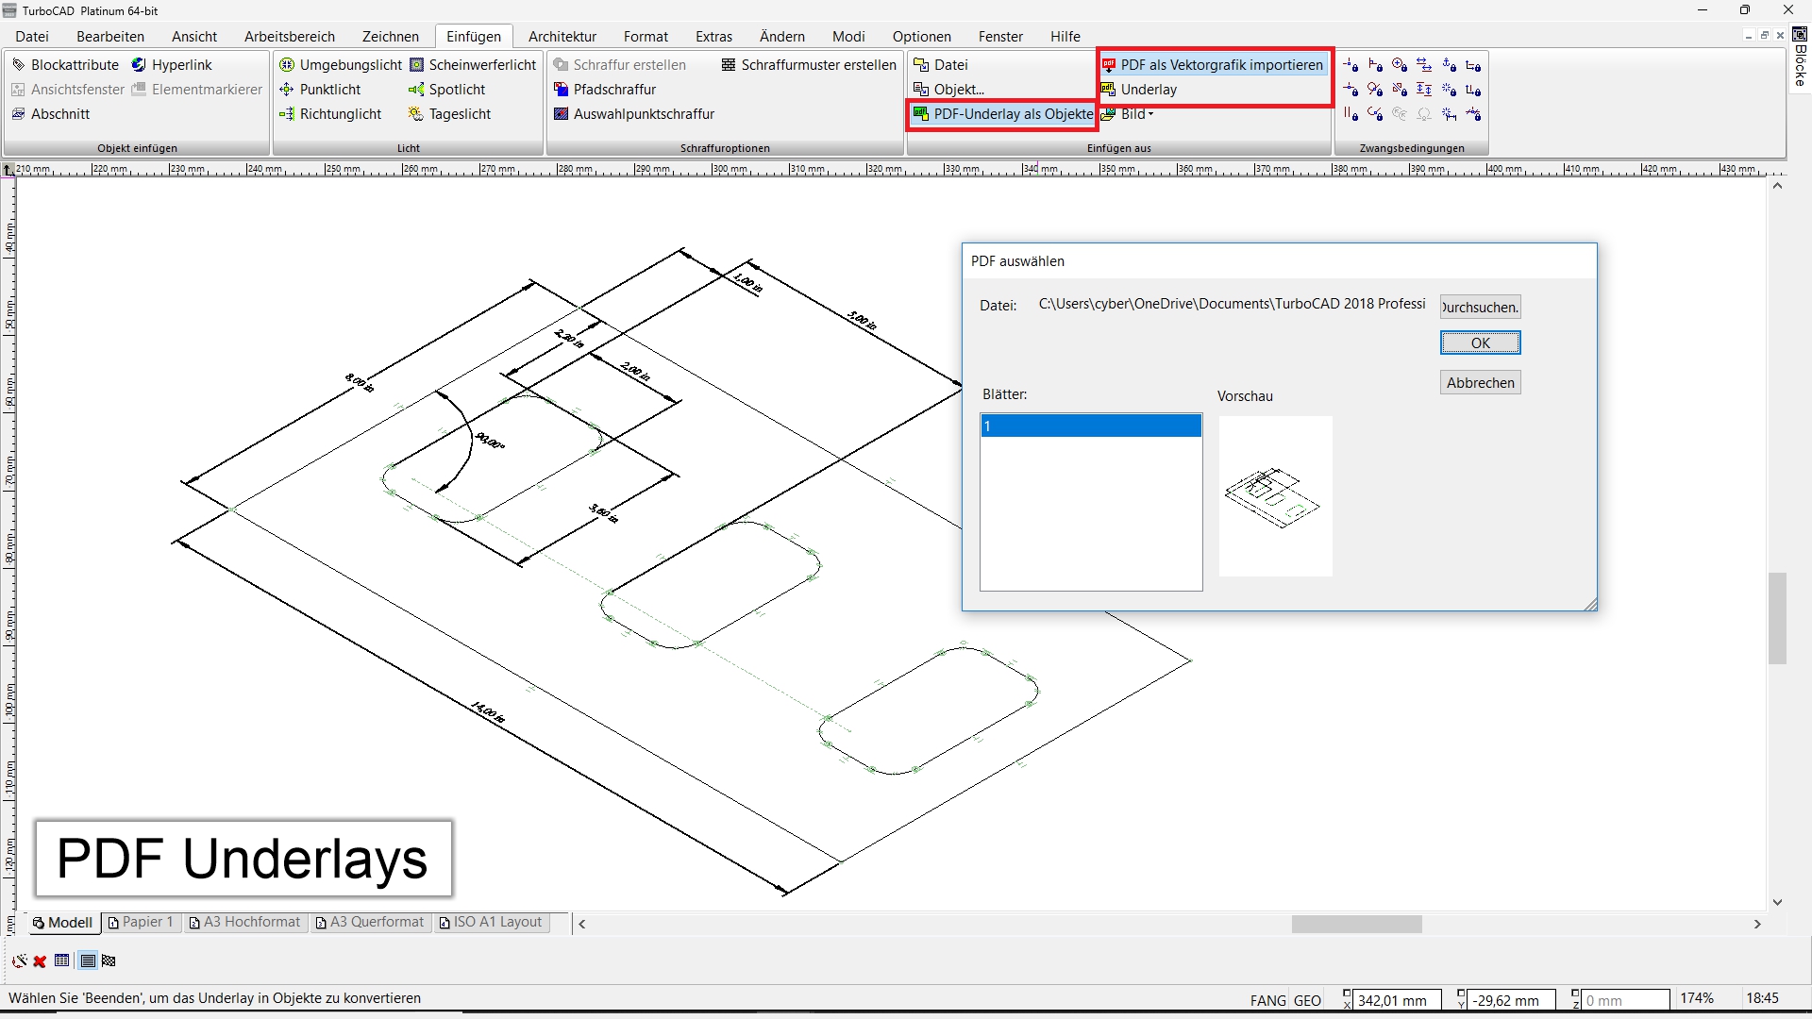The image size is (1812, 1019).
Task: Add a Punktlicht light
Action: [320, 90]
